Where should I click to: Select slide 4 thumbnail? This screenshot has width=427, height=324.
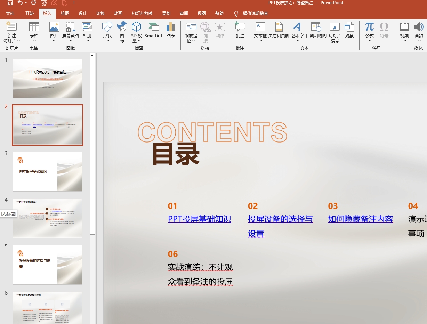(48, 218)
